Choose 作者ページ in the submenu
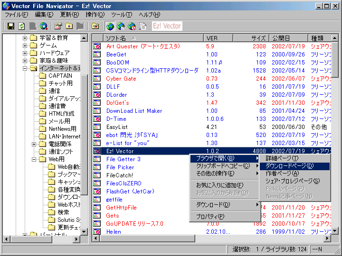The width and height of the screenshot is (342, 256). click(294, 174)
